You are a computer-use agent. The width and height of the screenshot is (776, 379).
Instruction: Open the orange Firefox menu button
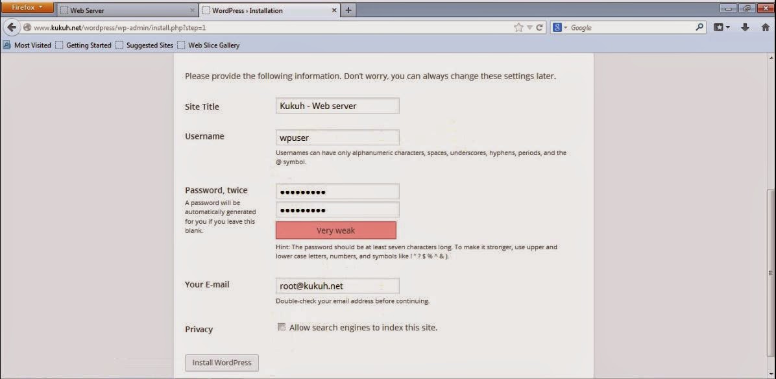pos(27,8)
